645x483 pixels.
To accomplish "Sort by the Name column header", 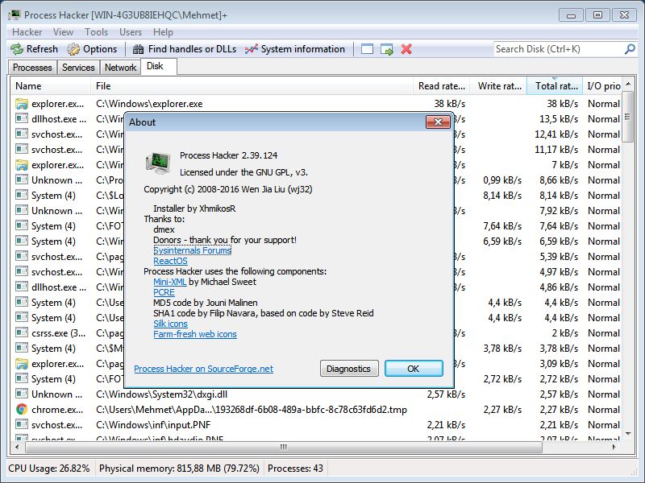I will click(x=50, y=86).
